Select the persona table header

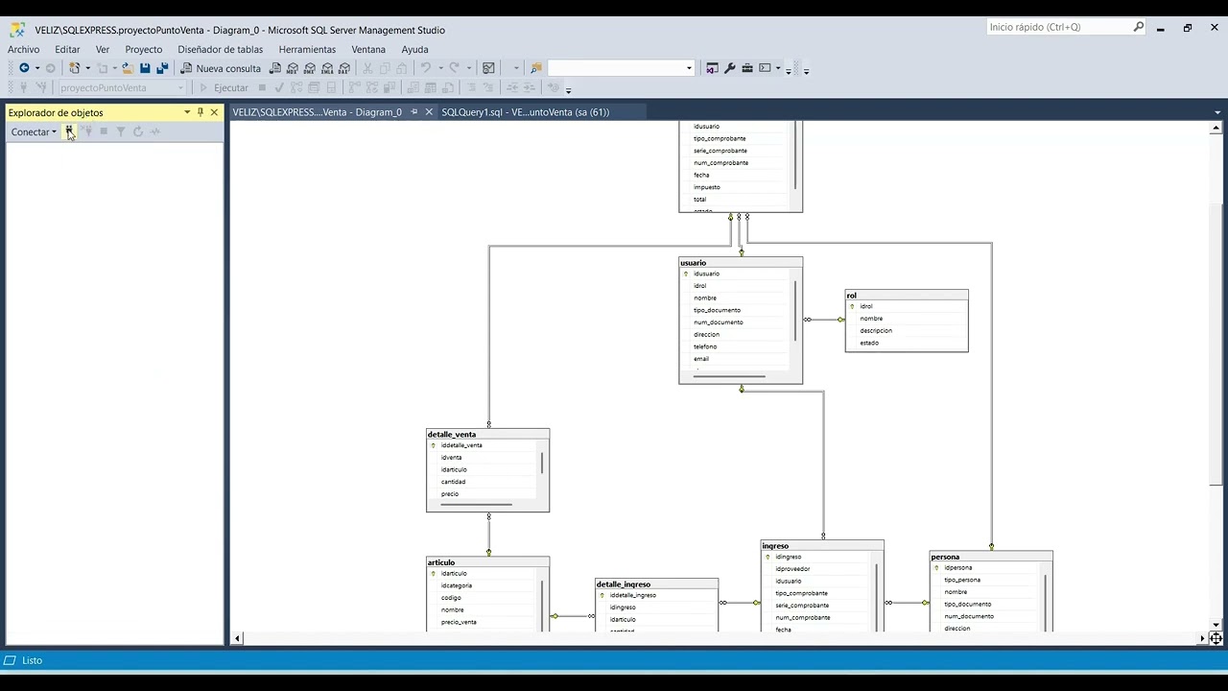991,556
